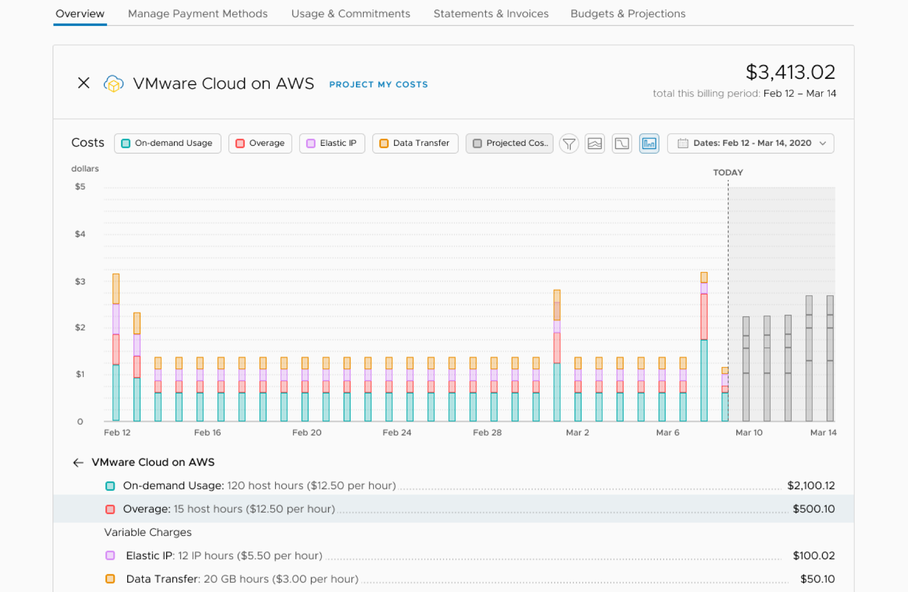Open Statements & Invoices tab
908x592 pixels.
pyautogui.click(x=491, y=14)
